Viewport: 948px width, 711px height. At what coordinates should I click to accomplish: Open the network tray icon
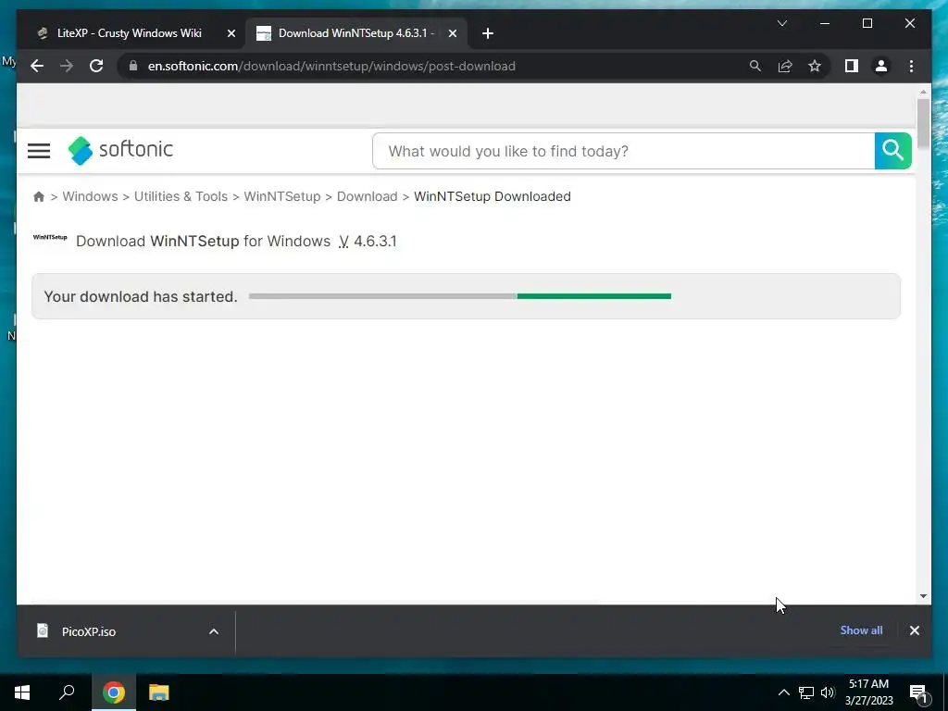tap(806, 692)
